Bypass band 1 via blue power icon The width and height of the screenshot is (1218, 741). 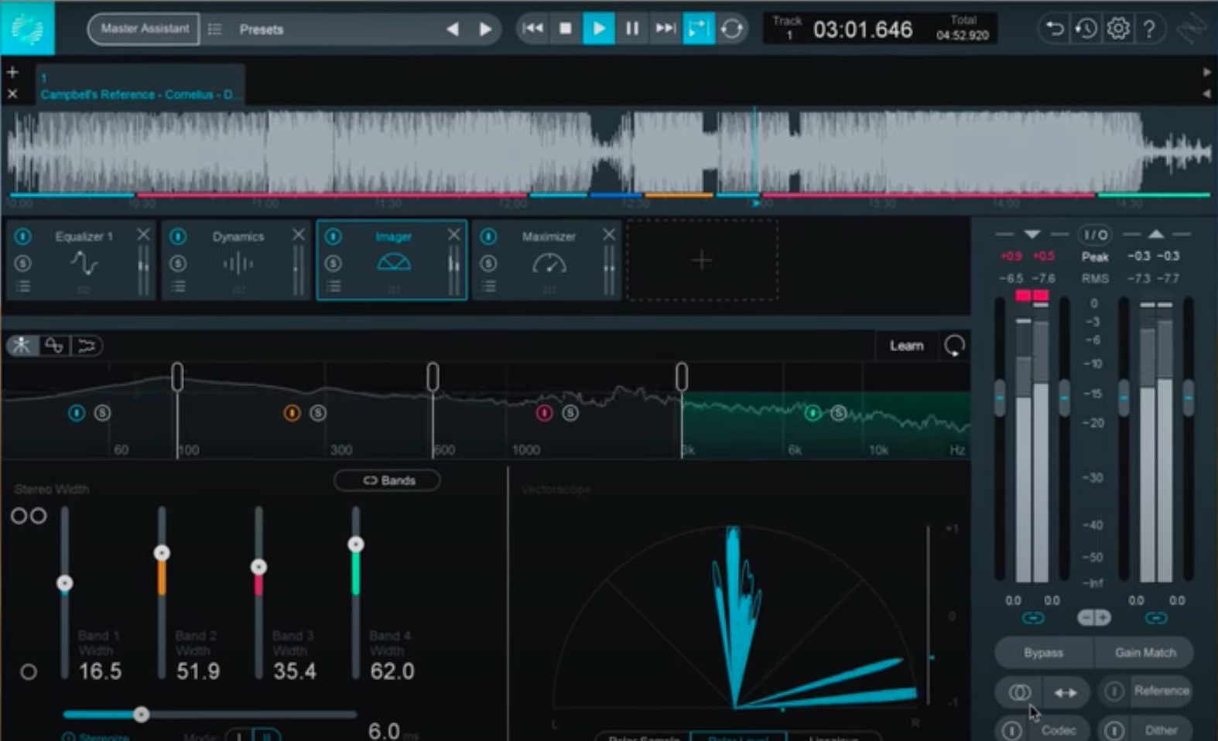coord(77,413)
